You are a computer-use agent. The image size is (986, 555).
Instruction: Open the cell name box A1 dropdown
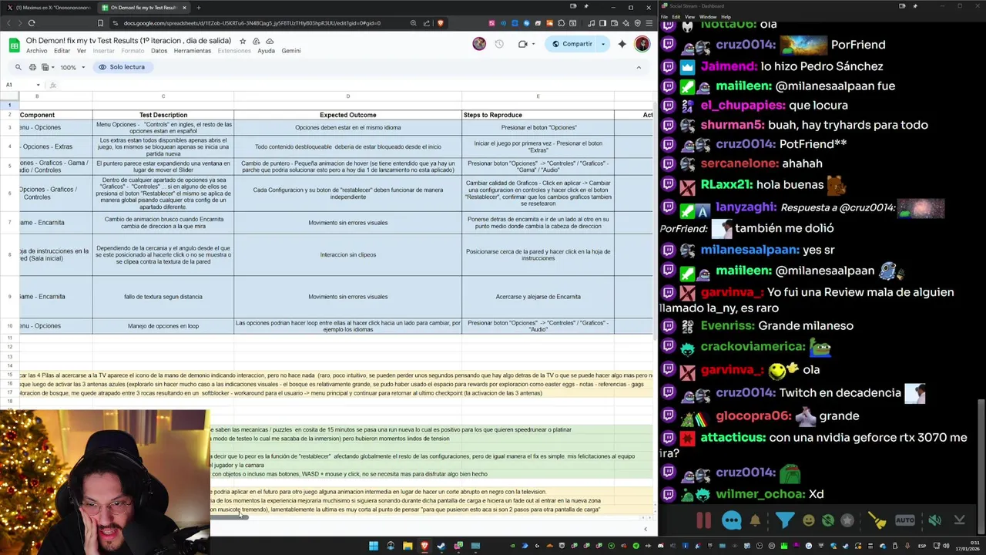pyautogui.click(x=39, y=85)
